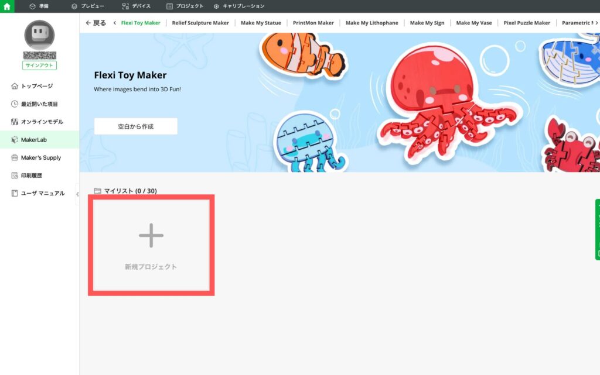
Task: Click the plus icon for a new project
Action: tap(151, 235)
